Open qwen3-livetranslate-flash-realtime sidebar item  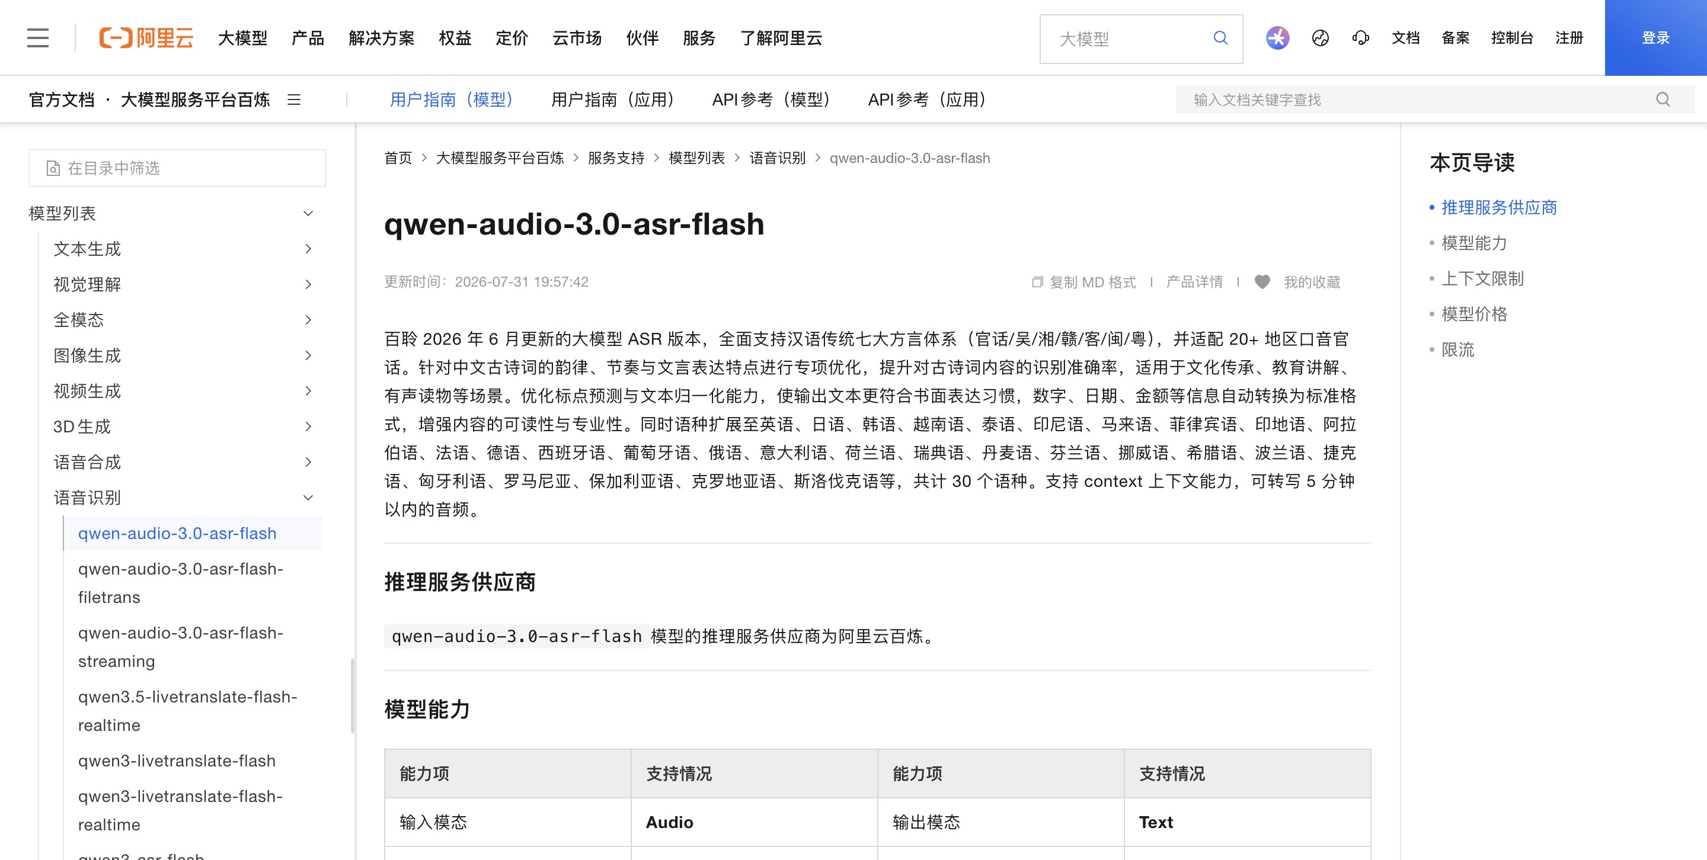pos(180,811)
